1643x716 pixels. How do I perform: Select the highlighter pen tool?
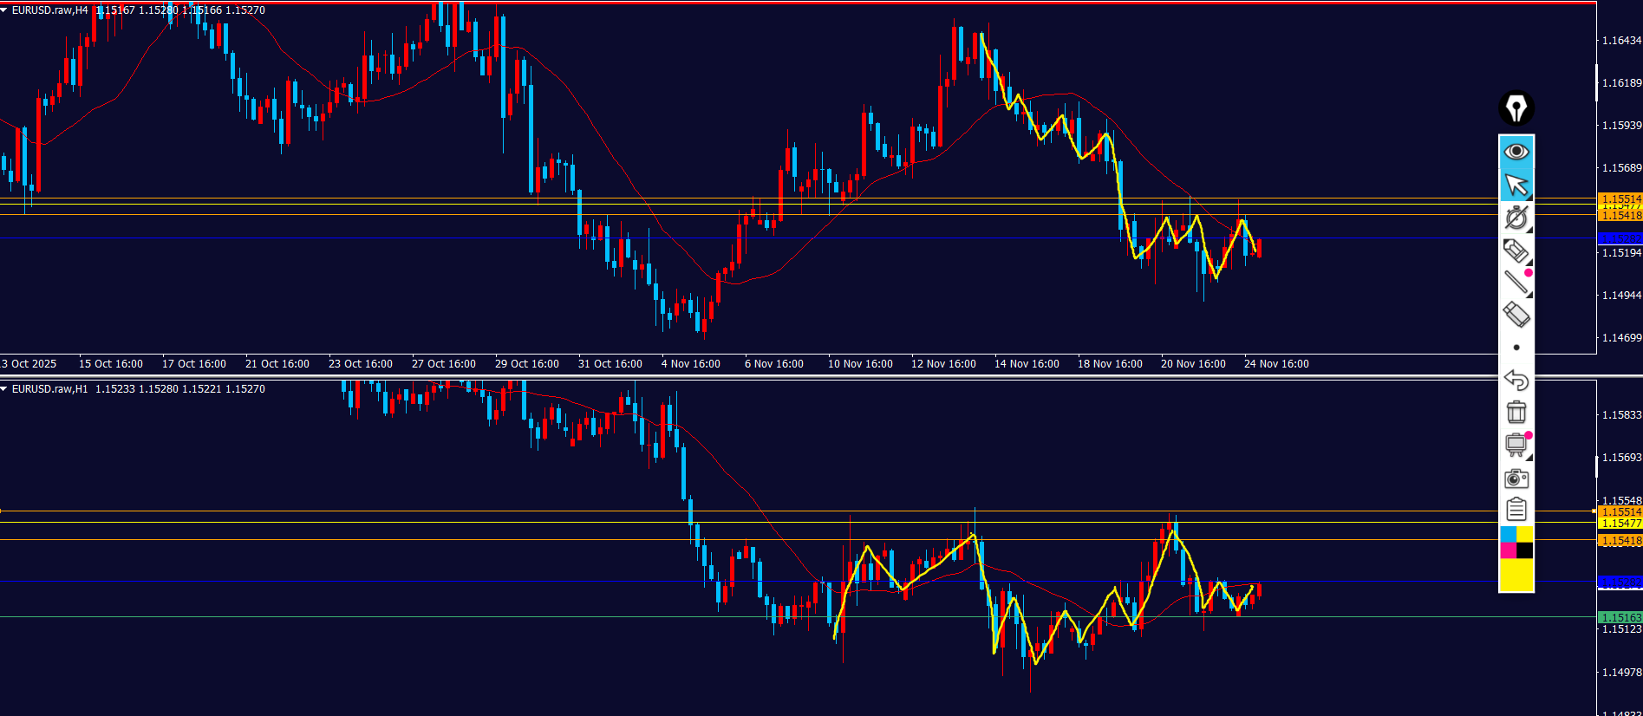click(x=1516, y=251)
